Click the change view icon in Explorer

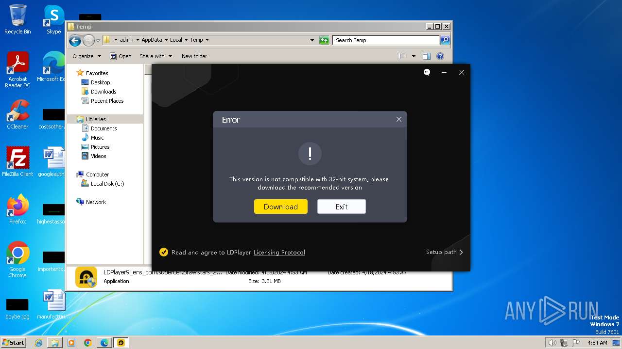(402, 56)
